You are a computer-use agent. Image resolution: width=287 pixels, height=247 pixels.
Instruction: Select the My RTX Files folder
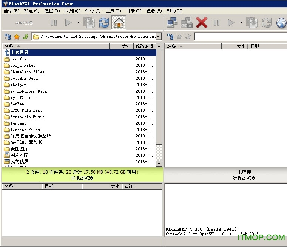click(x=79, y=97)
